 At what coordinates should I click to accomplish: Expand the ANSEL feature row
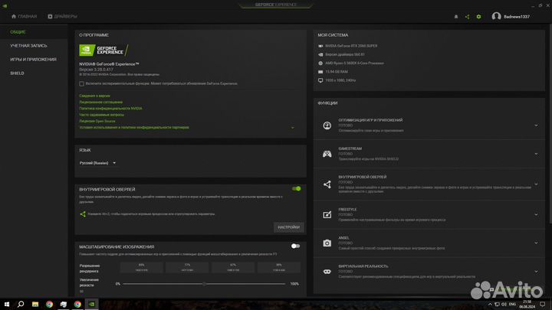click(x=536, y=243)
